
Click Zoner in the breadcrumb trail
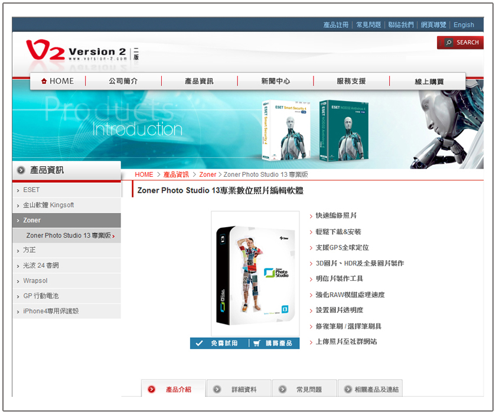[207, 174]
